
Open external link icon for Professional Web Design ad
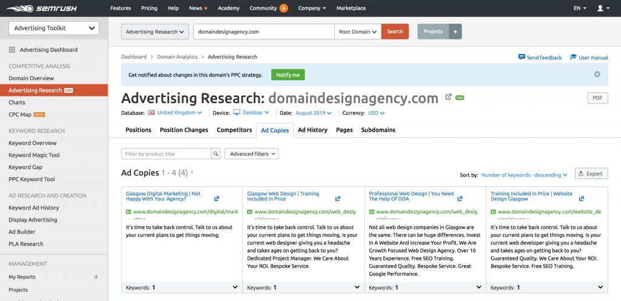[460, 199]
